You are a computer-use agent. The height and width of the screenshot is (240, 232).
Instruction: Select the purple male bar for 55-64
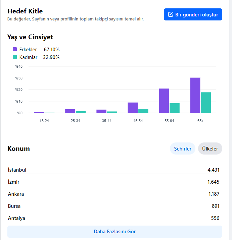coord(164,101)
